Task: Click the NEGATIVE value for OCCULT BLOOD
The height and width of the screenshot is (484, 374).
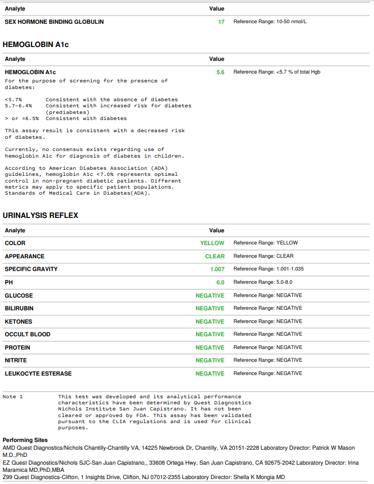Action: (210, 334)
